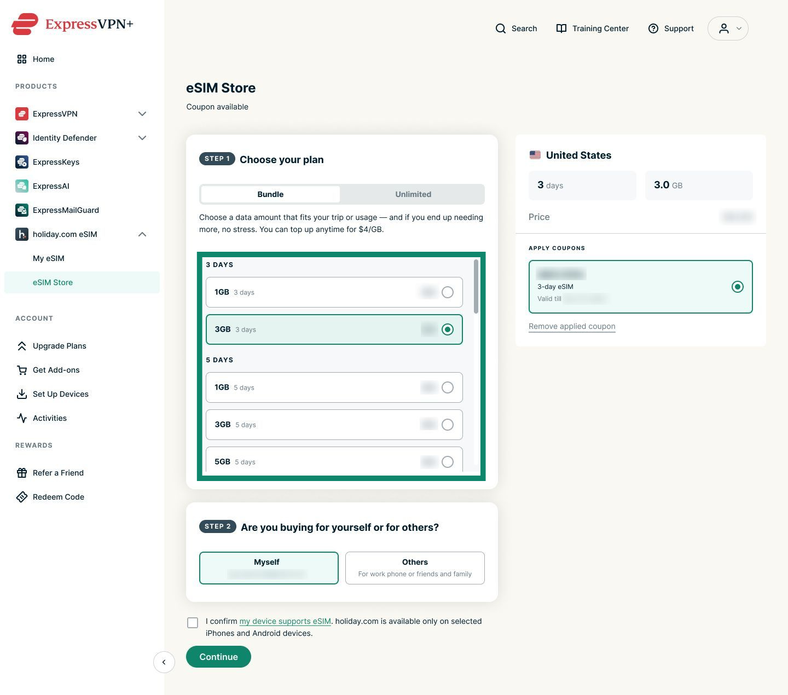Image resolution: width=788 pixels, height=695 pixels.
Task: Click the "Coupon available" text
Action: [217, 107]
